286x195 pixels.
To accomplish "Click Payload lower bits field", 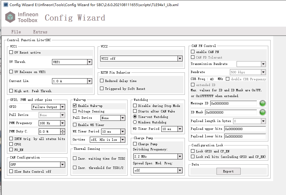I will (245, 136).
